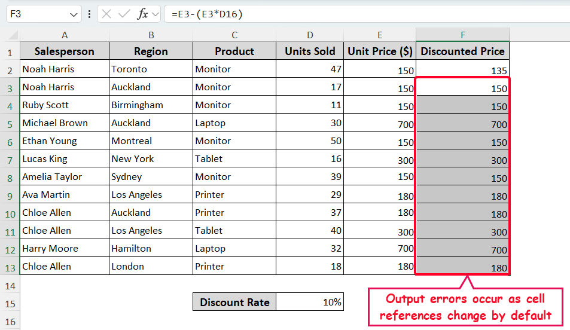570x330 pixels.
Task: Click the Discount Rate label cell
Action: pyautogui.click(x=234, y=302)
